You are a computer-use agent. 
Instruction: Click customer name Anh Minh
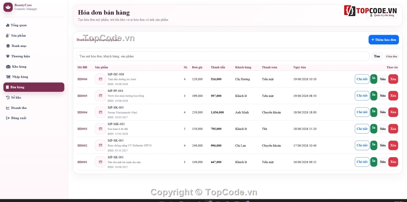click(x=242, y=112)
